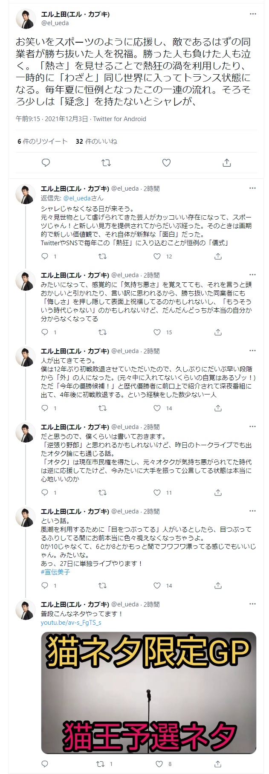Open more options on the 猫ネタ video tweet

[x=253, y=604]
